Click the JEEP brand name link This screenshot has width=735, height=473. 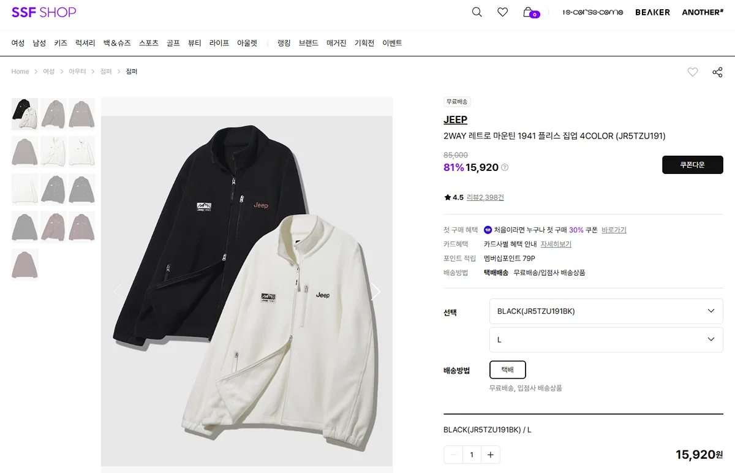(455, 120)
